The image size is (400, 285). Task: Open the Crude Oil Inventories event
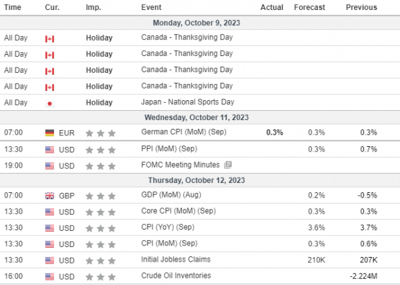point(176,276)
